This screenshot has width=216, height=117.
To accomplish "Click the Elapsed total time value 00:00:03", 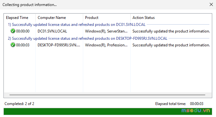I will click(197, 104).
